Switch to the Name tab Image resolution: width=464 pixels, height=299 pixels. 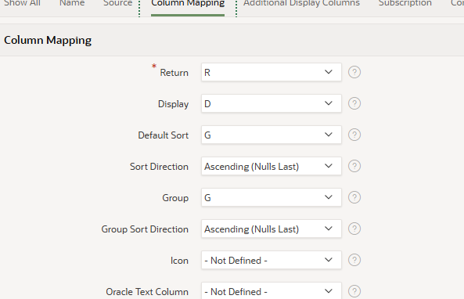click(72, 4)
